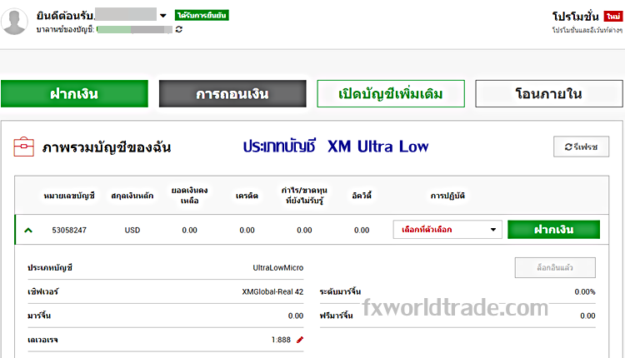This screenshot has height=358, width=625.
Task: Click the เปิดบัญชีเพิ่มเติม button
Action: pyautogui.click(x=391, y=94)
